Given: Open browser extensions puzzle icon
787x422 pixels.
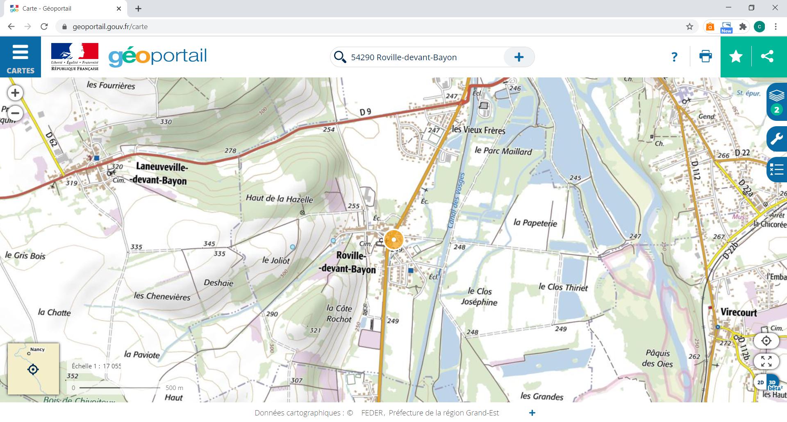Looking at the screenshot, I should (x=742, y=27).
